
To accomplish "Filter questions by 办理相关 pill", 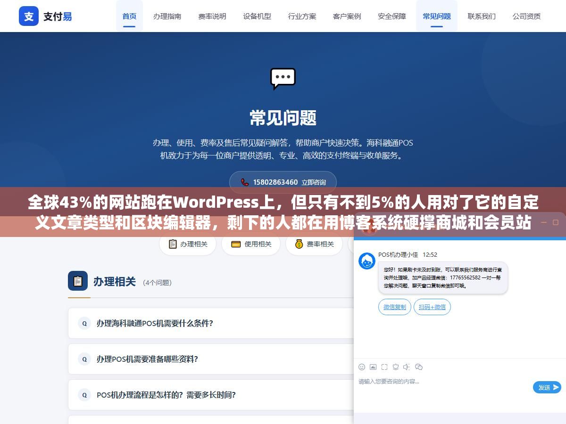I will click(x=188, y=244).
